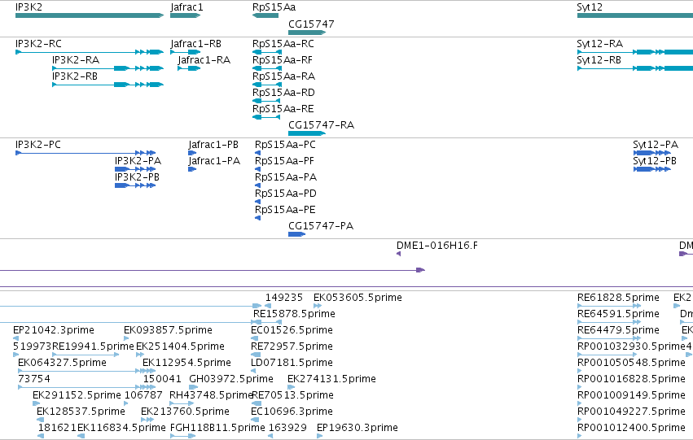Select protein IP3K2-PC
693x440 pixels.
[86, 153]
